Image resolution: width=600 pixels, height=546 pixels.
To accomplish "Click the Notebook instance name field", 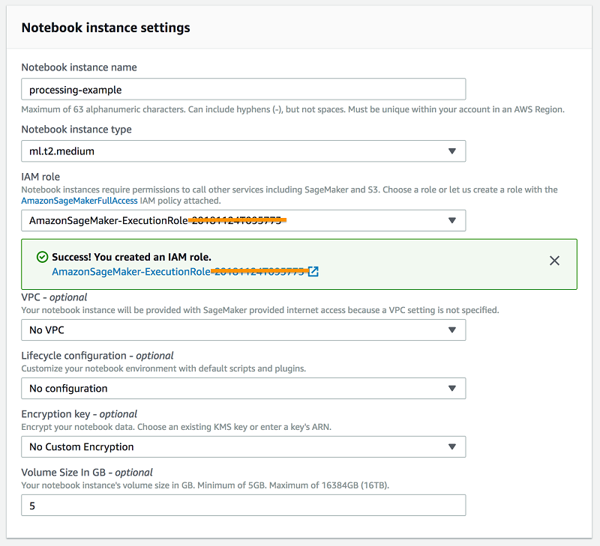I will [243, 89].
